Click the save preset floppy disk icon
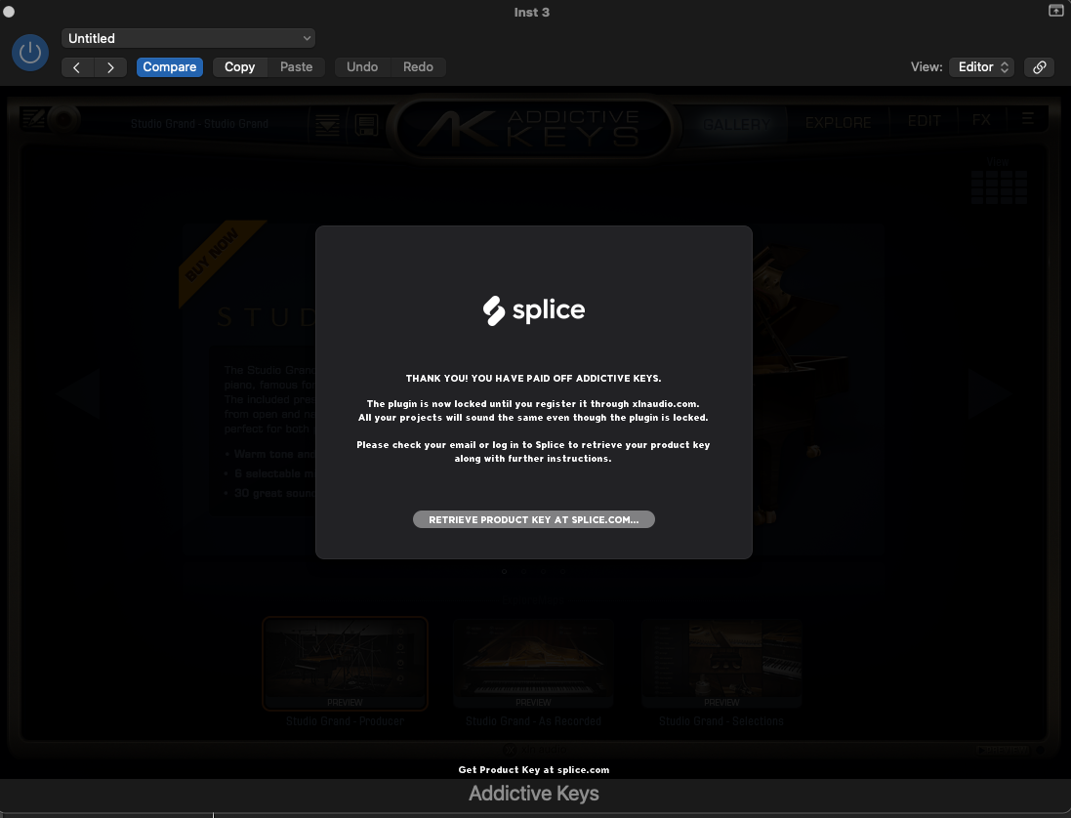Image resolution: width=1071 pixels, height=818 pixels. tap(367, 125)
